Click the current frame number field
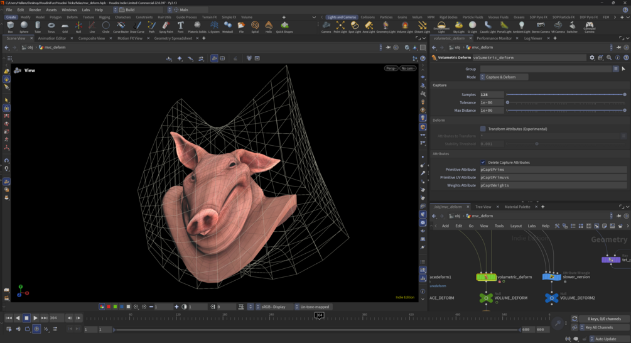Image resolution: width=631 pixels, height=343 pixels. coord(55,318)
